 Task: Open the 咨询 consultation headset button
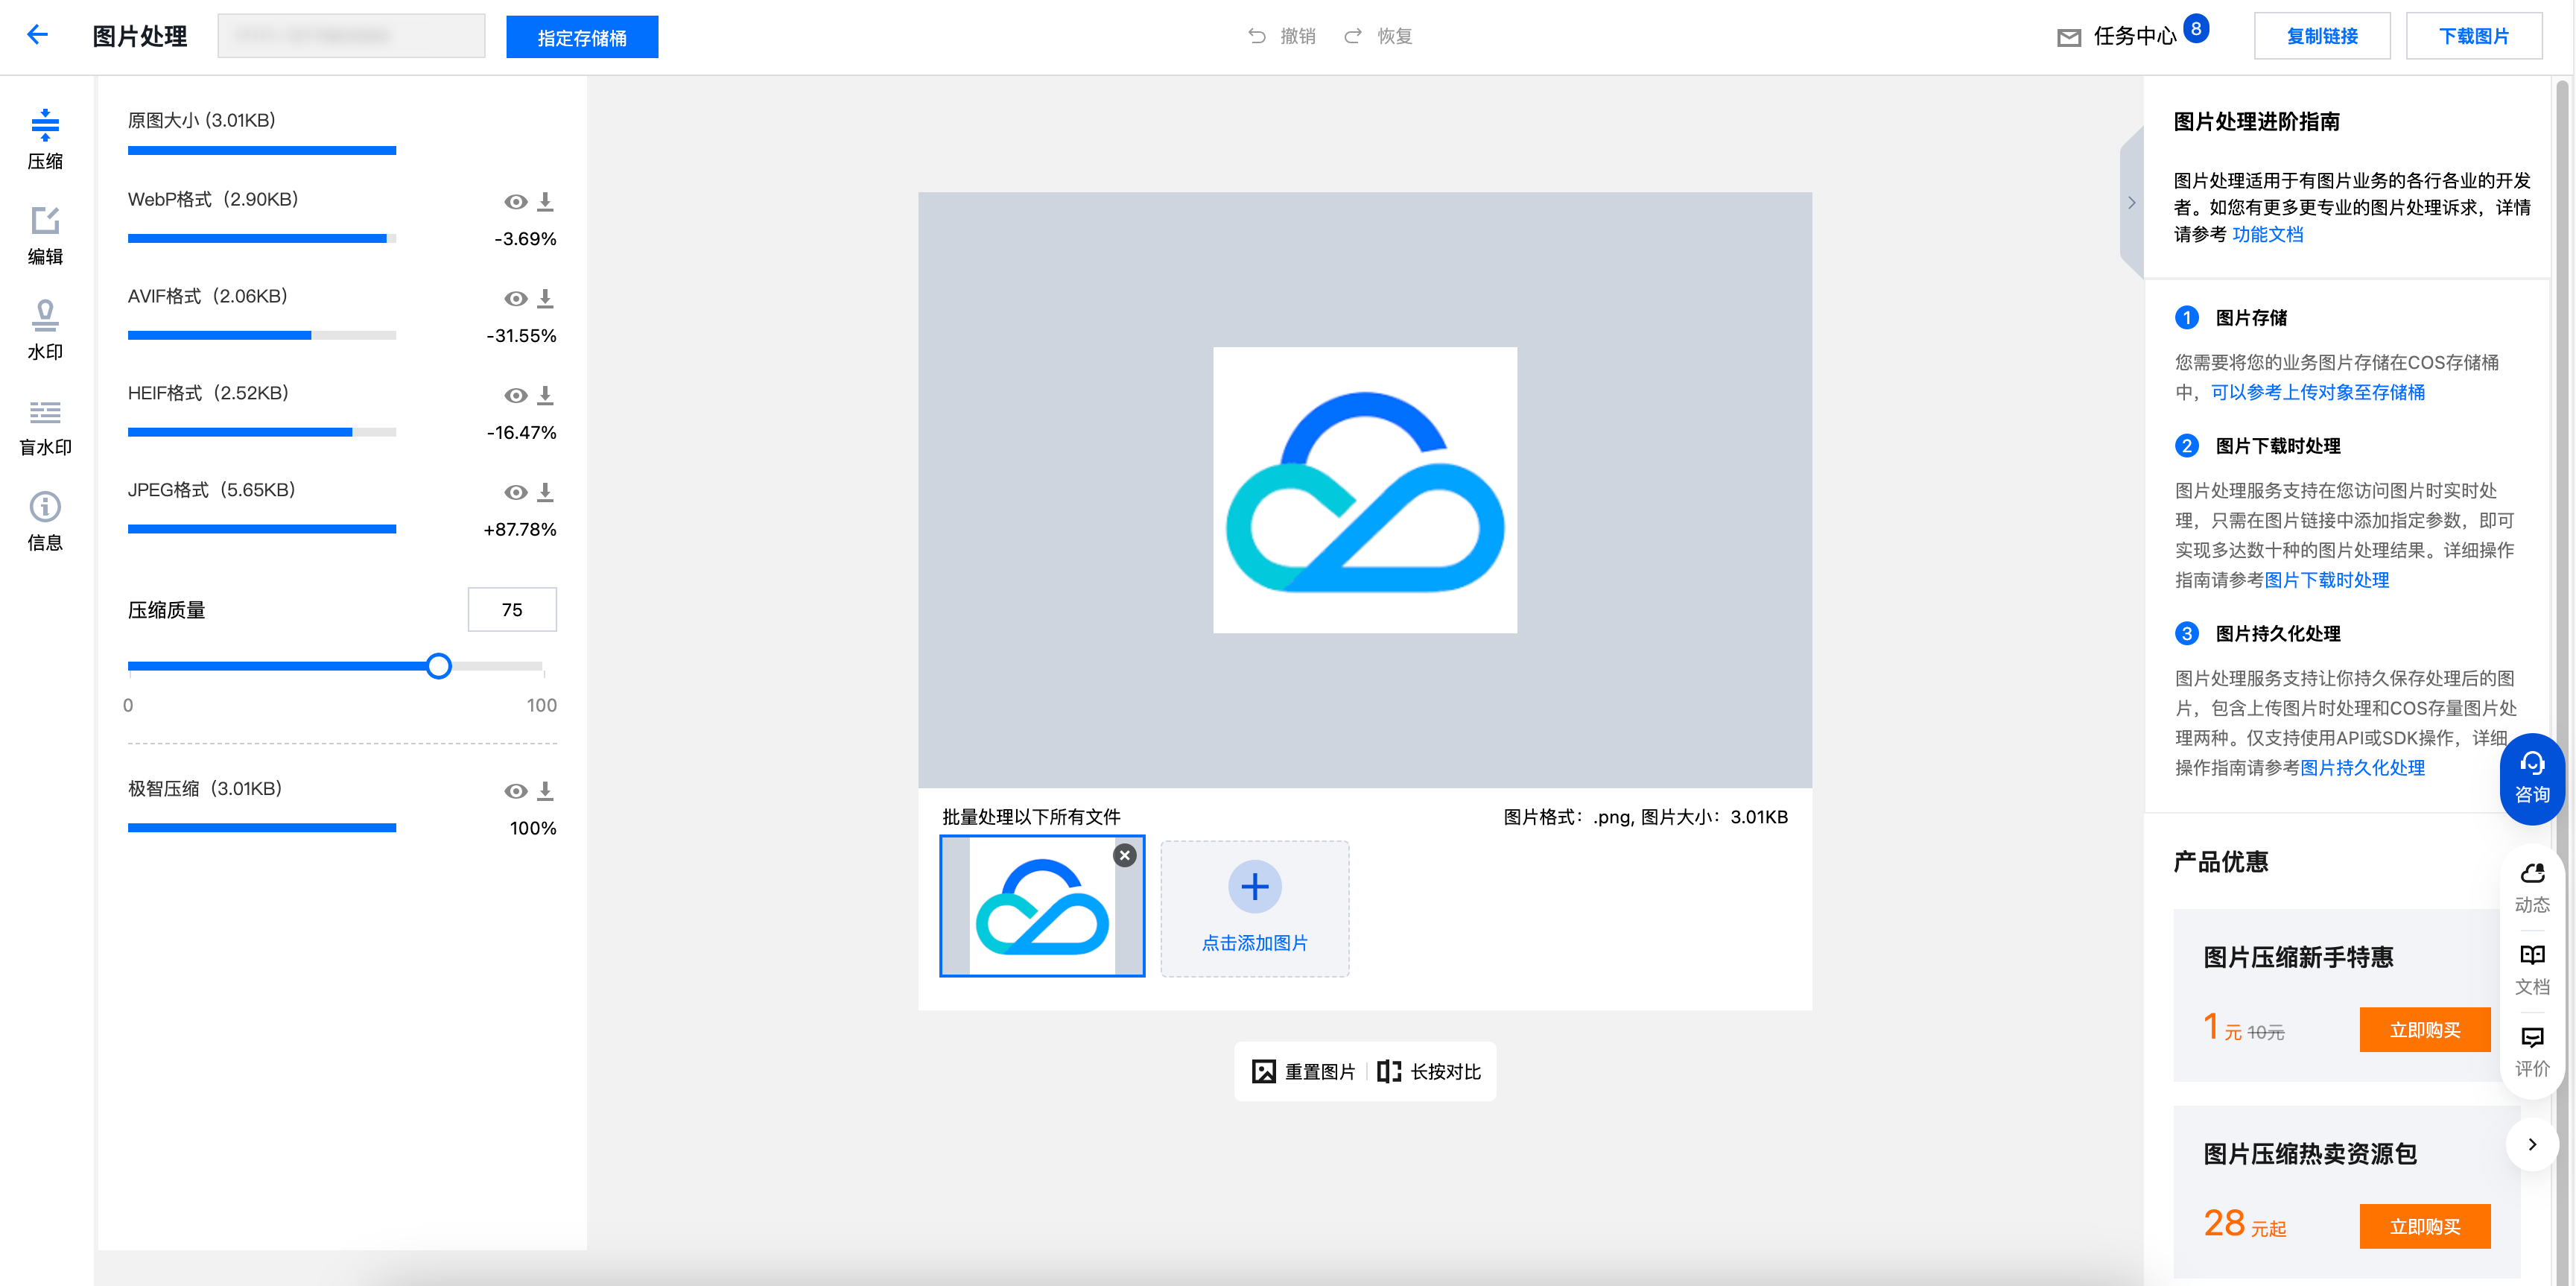coord(2532,779)
